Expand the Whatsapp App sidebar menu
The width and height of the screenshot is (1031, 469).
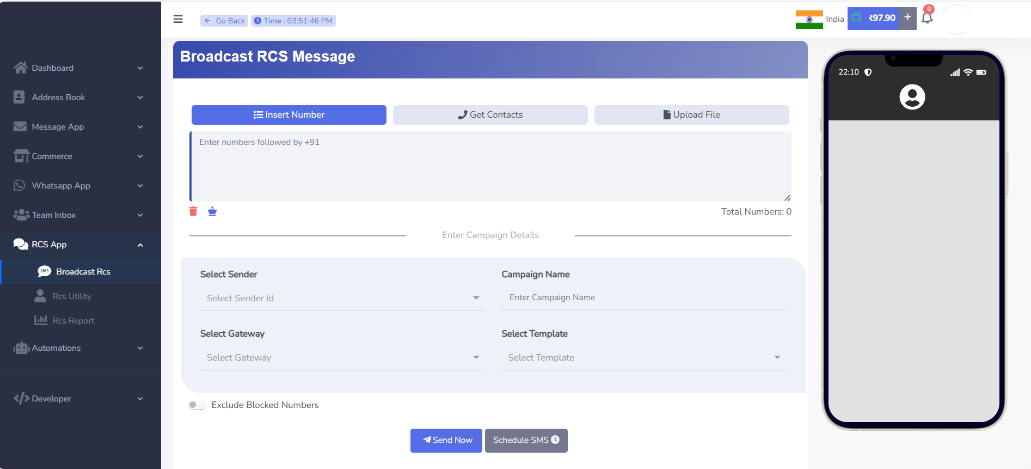pyautogui.click(x=79, y=186)
